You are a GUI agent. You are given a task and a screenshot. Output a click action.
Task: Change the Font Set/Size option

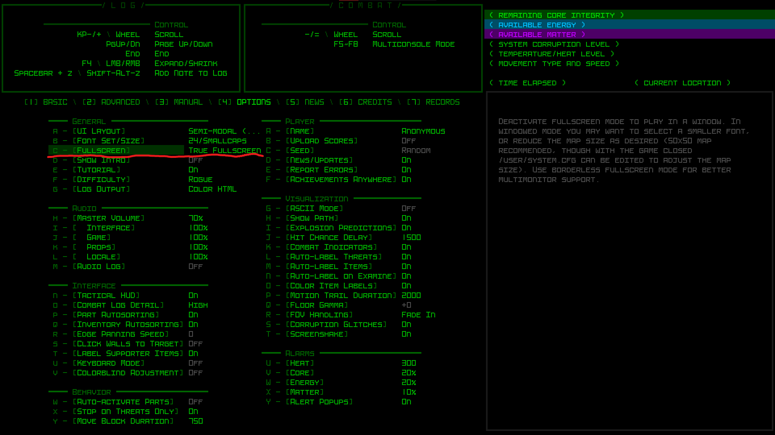[108, 141]
